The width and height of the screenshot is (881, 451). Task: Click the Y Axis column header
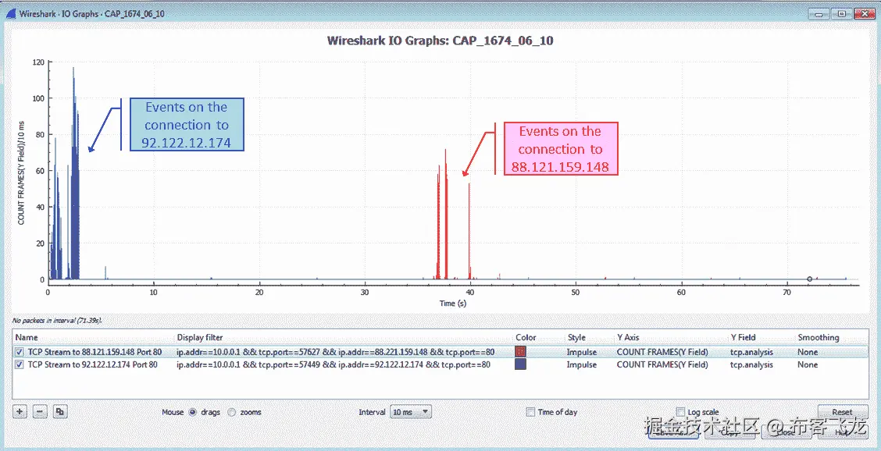[630, 338]
